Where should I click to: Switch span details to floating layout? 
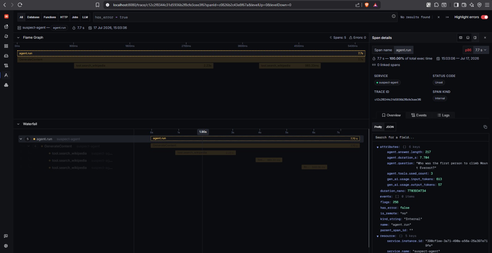(x=461, y=38)
